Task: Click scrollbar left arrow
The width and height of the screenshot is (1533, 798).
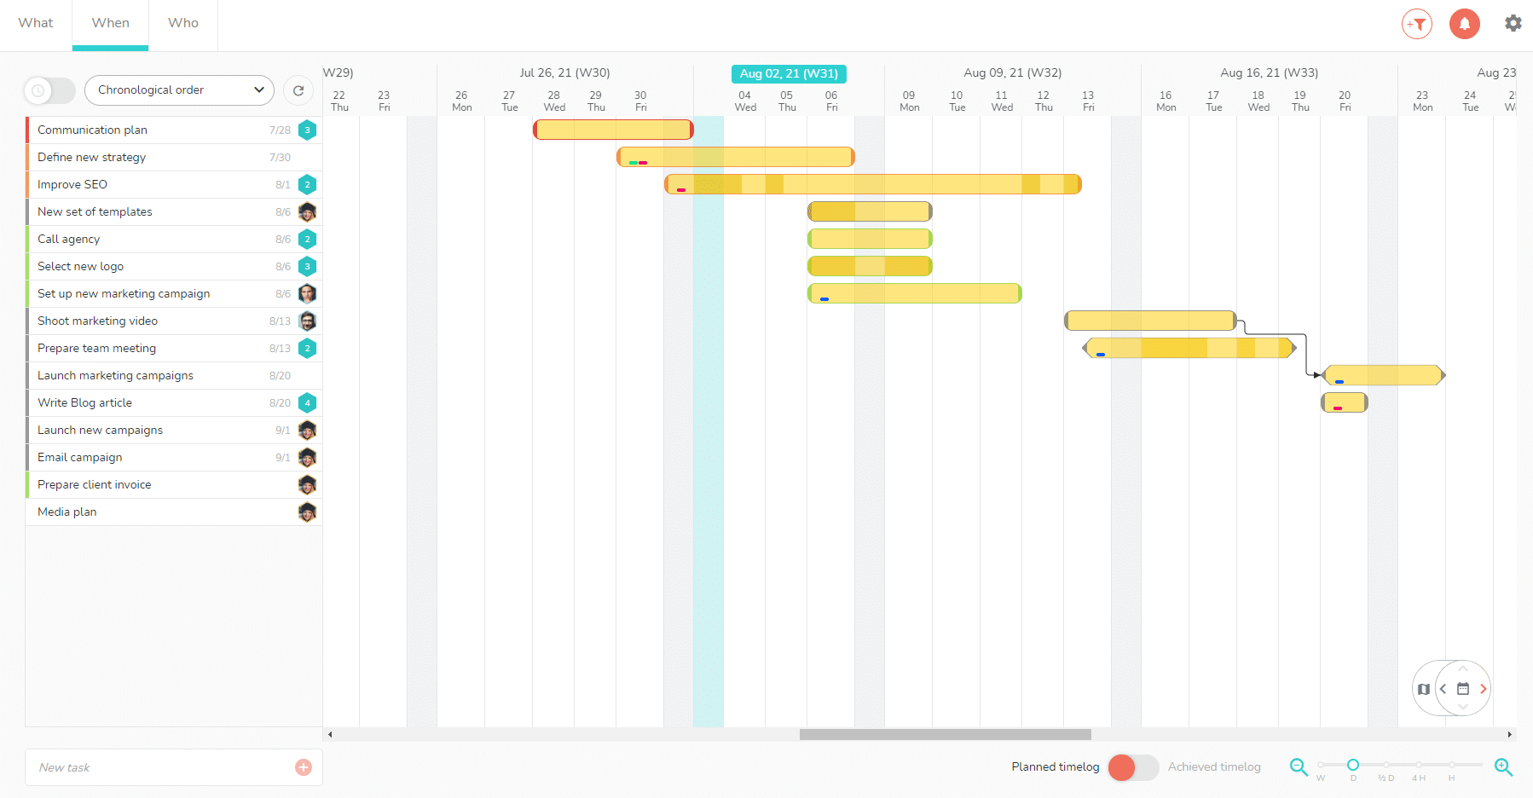Action: (330, 734)
